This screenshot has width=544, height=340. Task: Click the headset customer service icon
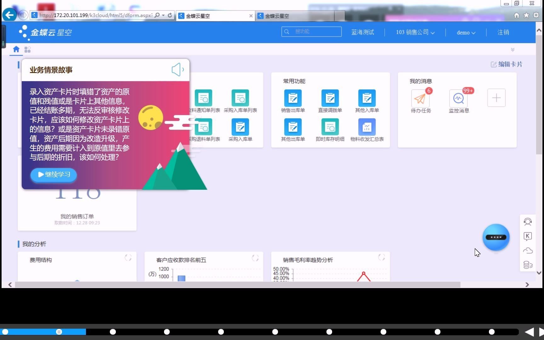[528, 222]
